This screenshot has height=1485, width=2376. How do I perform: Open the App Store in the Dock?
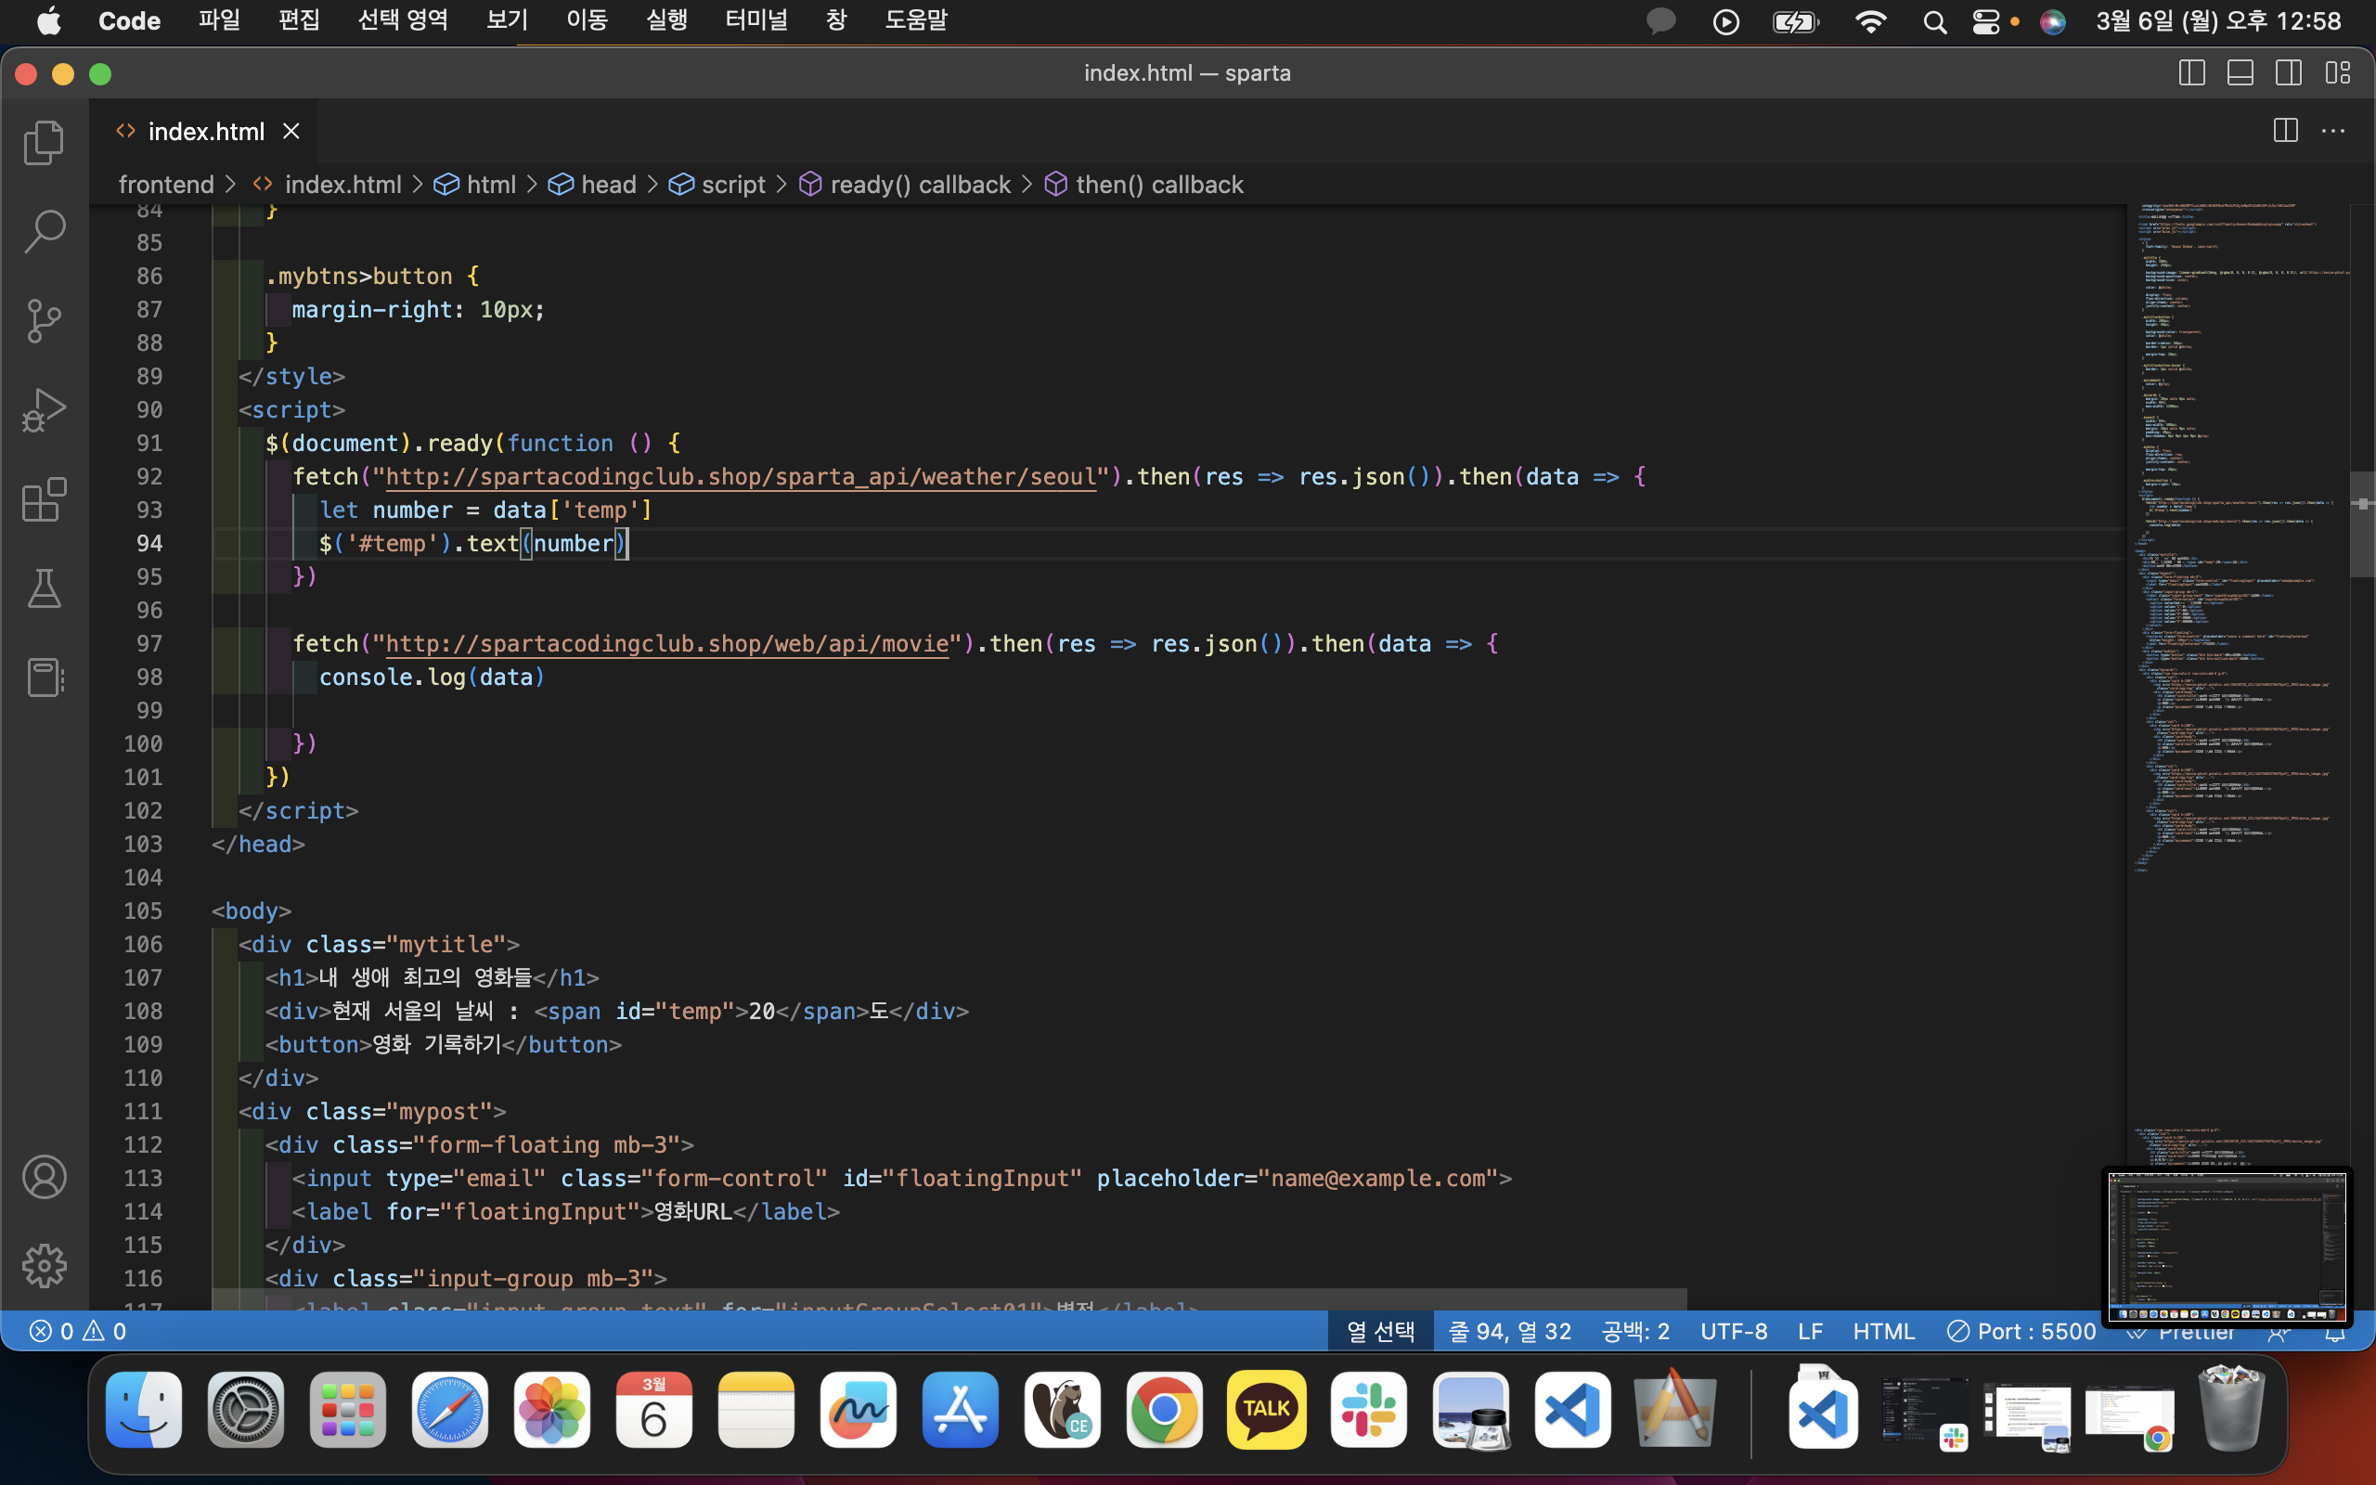[961, 1411]
